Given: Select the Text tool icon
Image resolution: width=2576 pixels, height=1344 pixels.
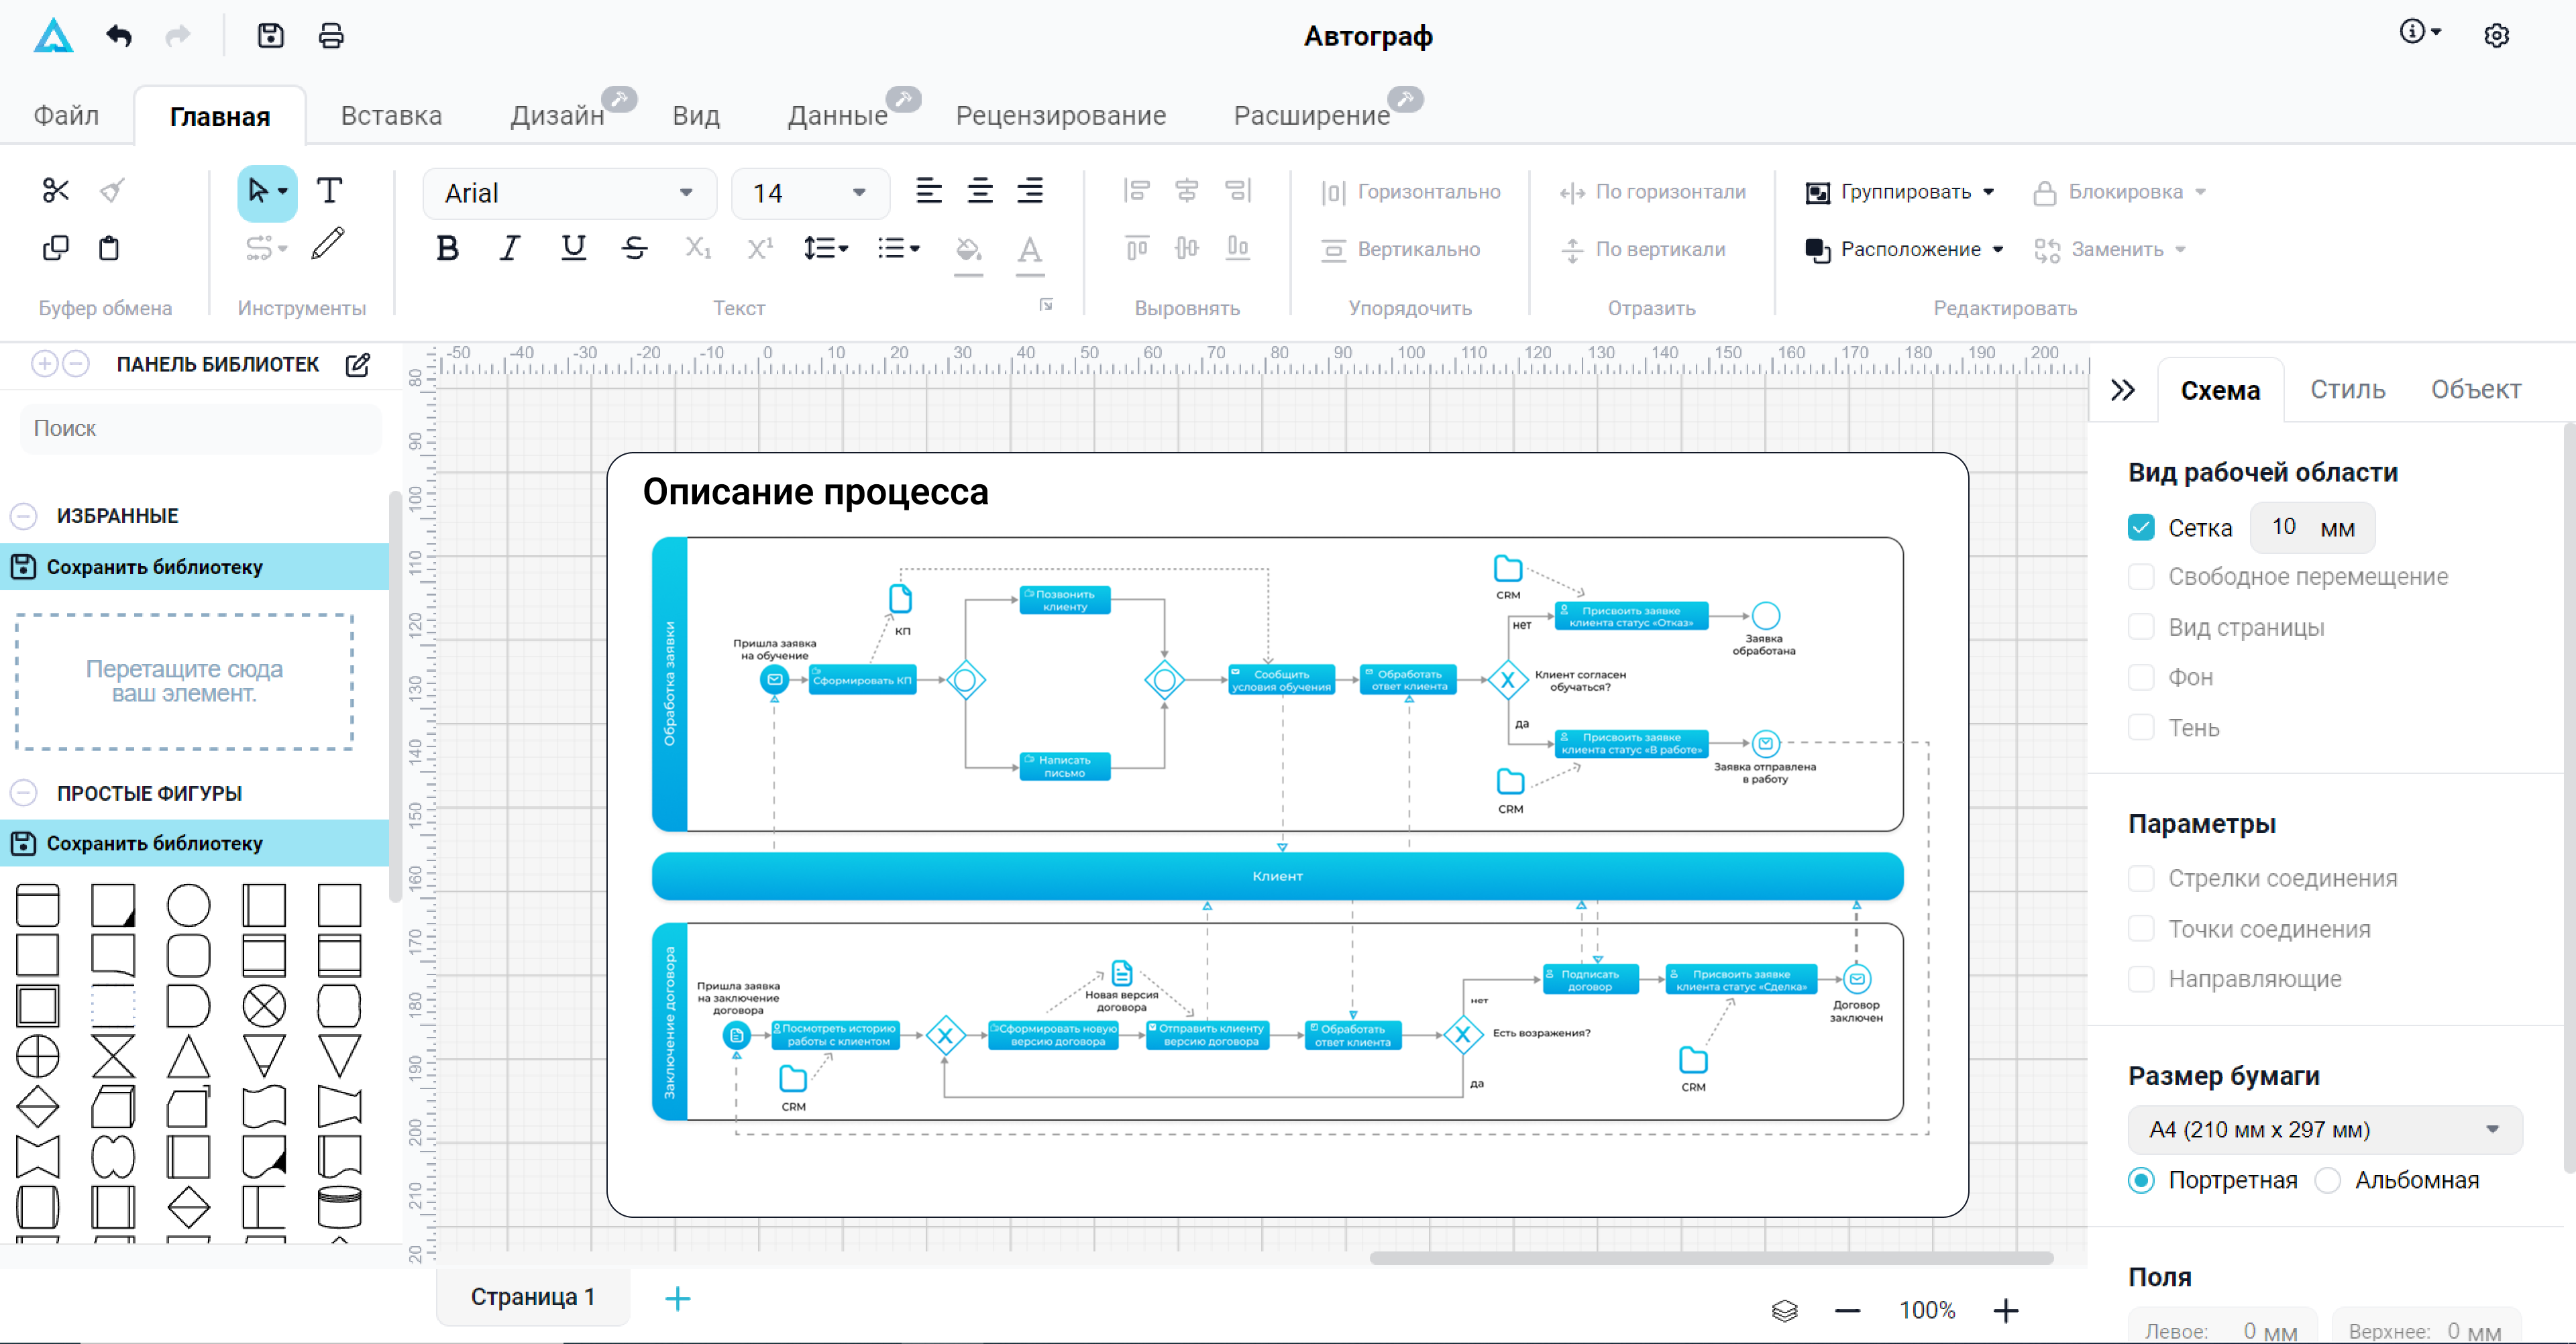Looking at the screenshot, I should (x=329, y=190).
